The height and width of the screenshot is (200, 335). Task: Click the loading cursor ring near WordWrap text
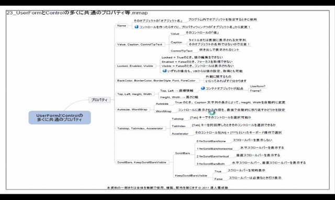click(211, 112)
